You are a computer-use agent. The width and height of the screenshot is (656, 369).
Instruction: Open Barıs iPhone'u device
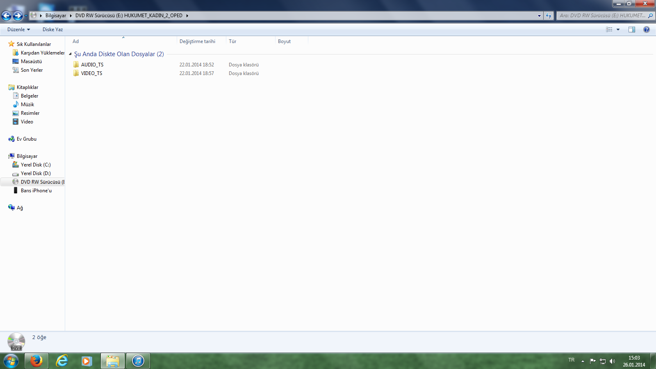tap(36, 191)
